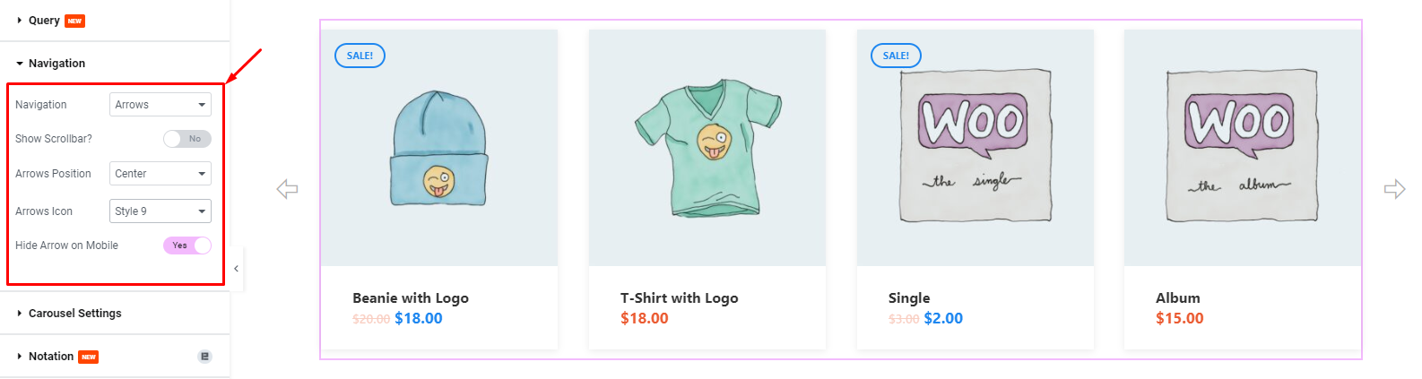1422x379 pixels.
Task: Click the carousel next arrow
Action: (x=1394, y=189)
